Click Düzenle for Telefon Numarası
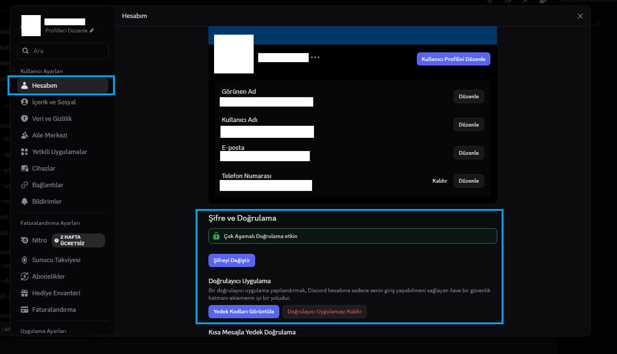 [x=468, y=181]
